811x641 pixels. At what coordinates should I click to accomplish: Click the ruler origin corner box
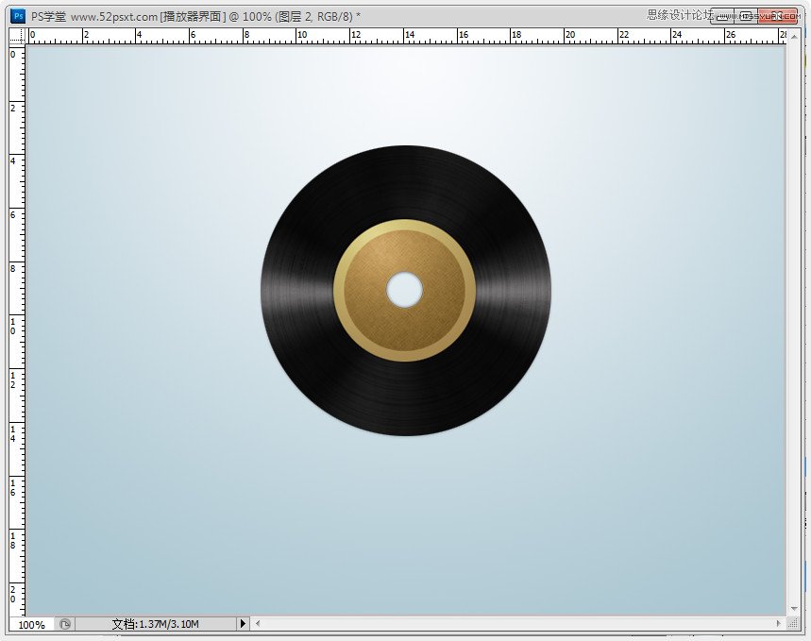[x=16, y=36]
